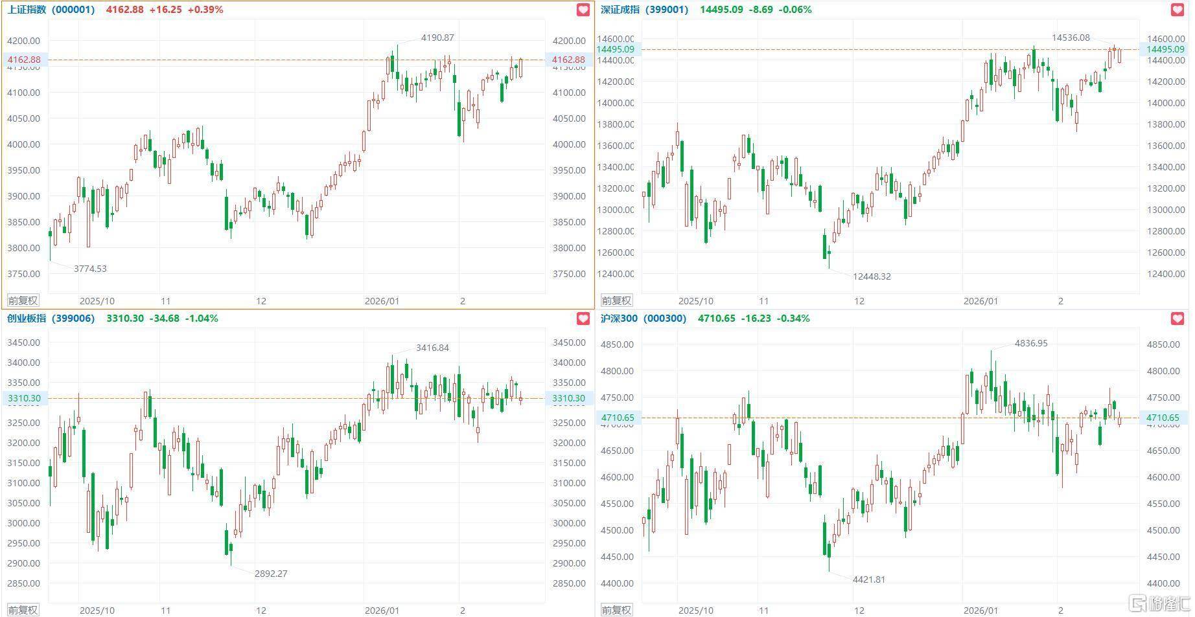This screenshot has height=617, width=1195.
Task: Favorite the 上证指数 chart with the heart icon
Action: pos(583,10)
